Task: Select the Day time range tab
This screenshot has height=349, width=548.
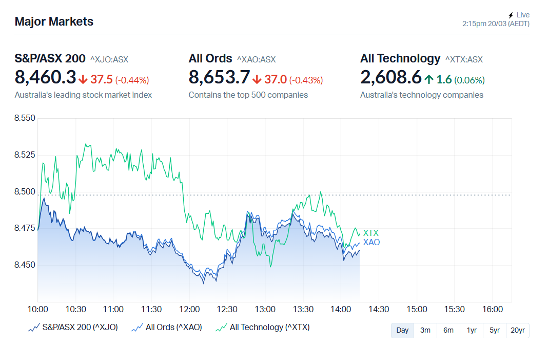Action: [402, 330]
